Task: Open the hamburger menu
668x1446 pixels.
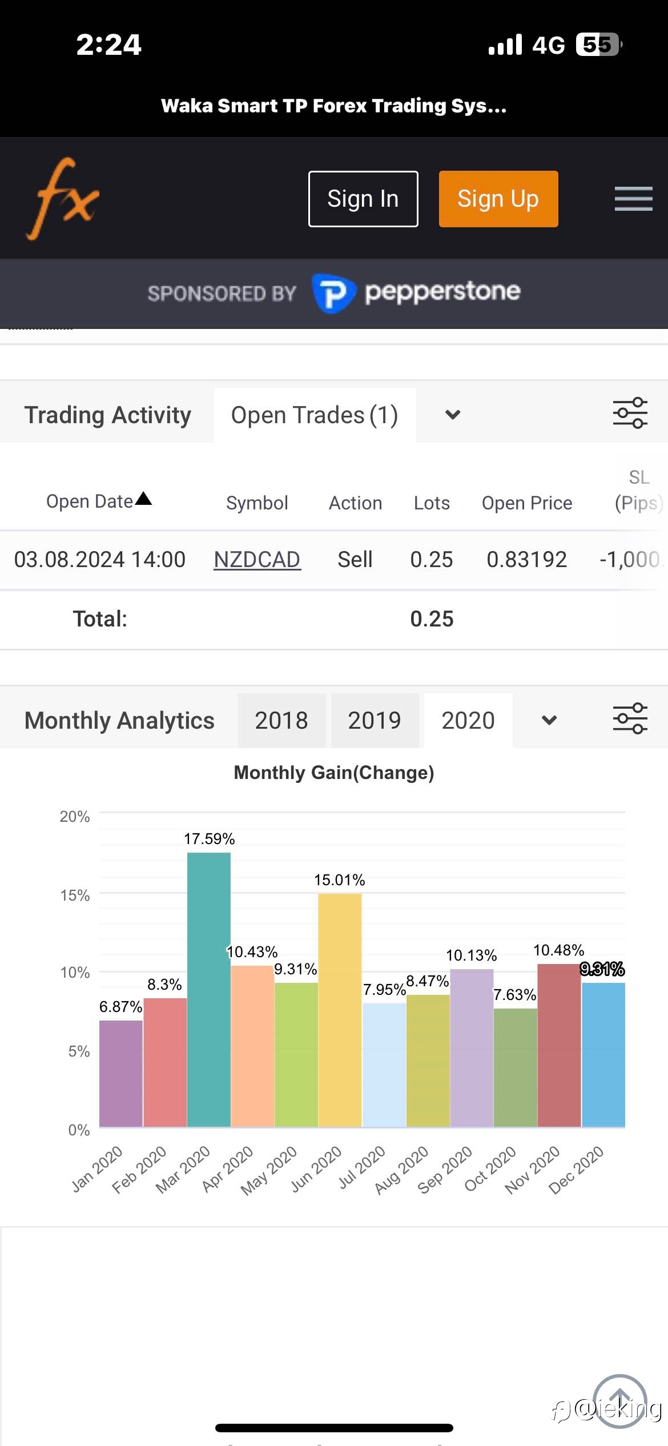Action: click(x=633, y=199)
